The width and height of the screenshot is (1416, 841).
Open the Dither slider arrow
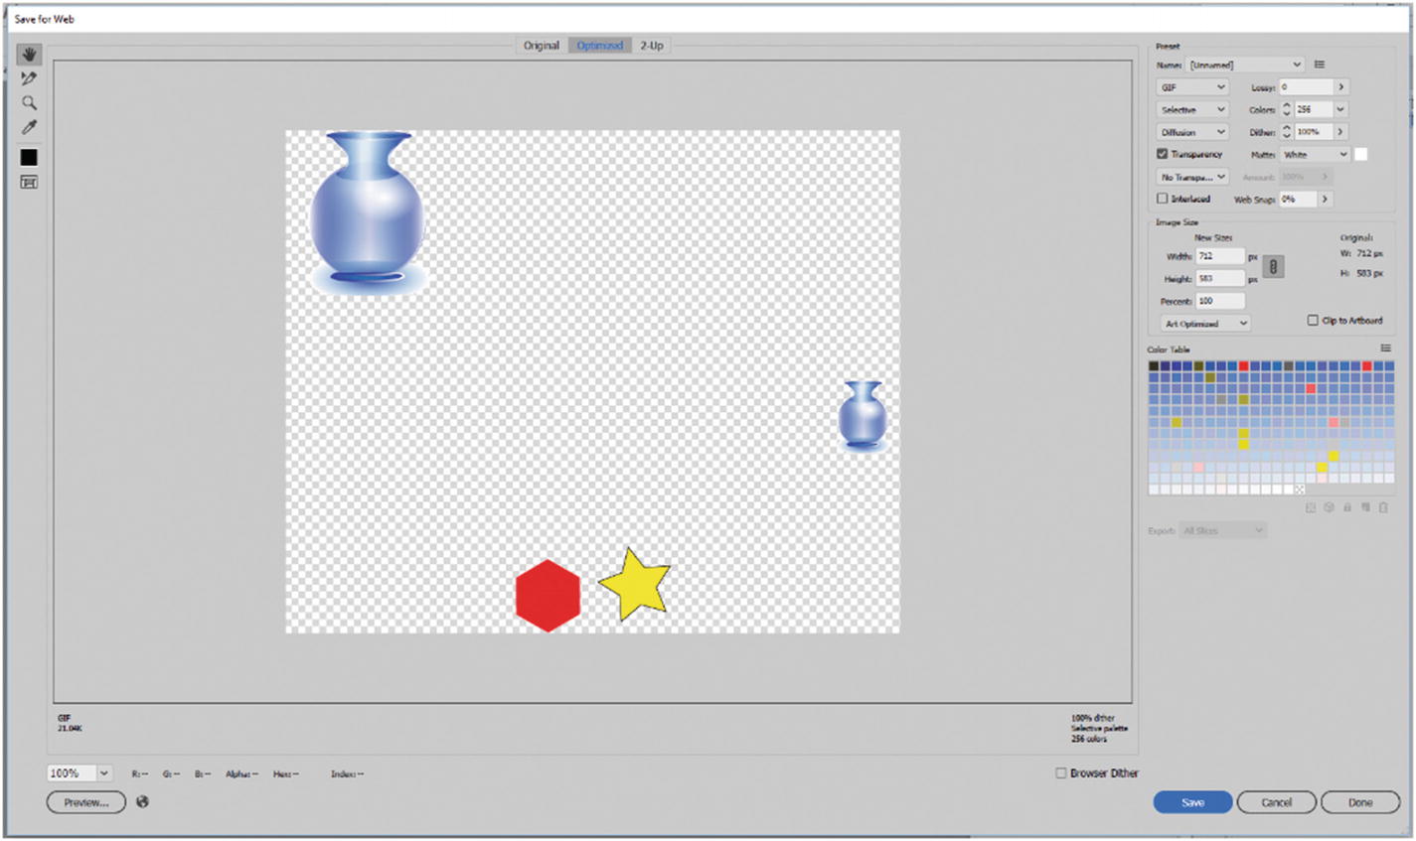click(1340, 132)
